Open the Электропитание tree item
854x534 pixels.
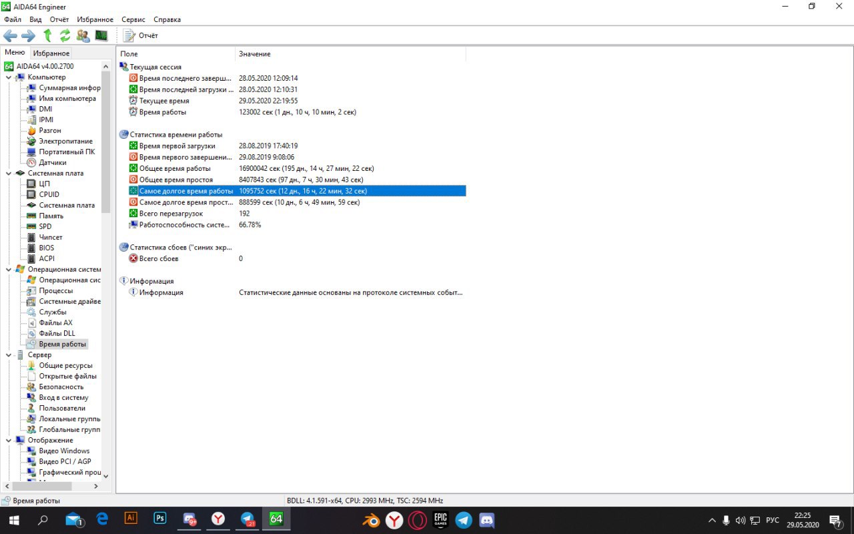point(60,142)
